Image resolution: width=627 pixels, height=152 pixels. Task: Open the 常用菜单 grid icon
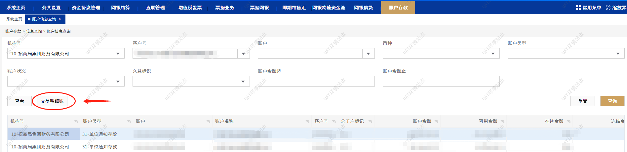tap(578, 8)
